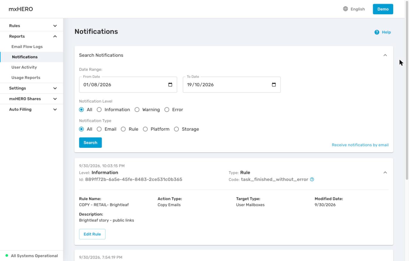Collapse the Search Notifications panel
Screen dimensions: 409x261
pyautogui.click(x=385, y=55)
